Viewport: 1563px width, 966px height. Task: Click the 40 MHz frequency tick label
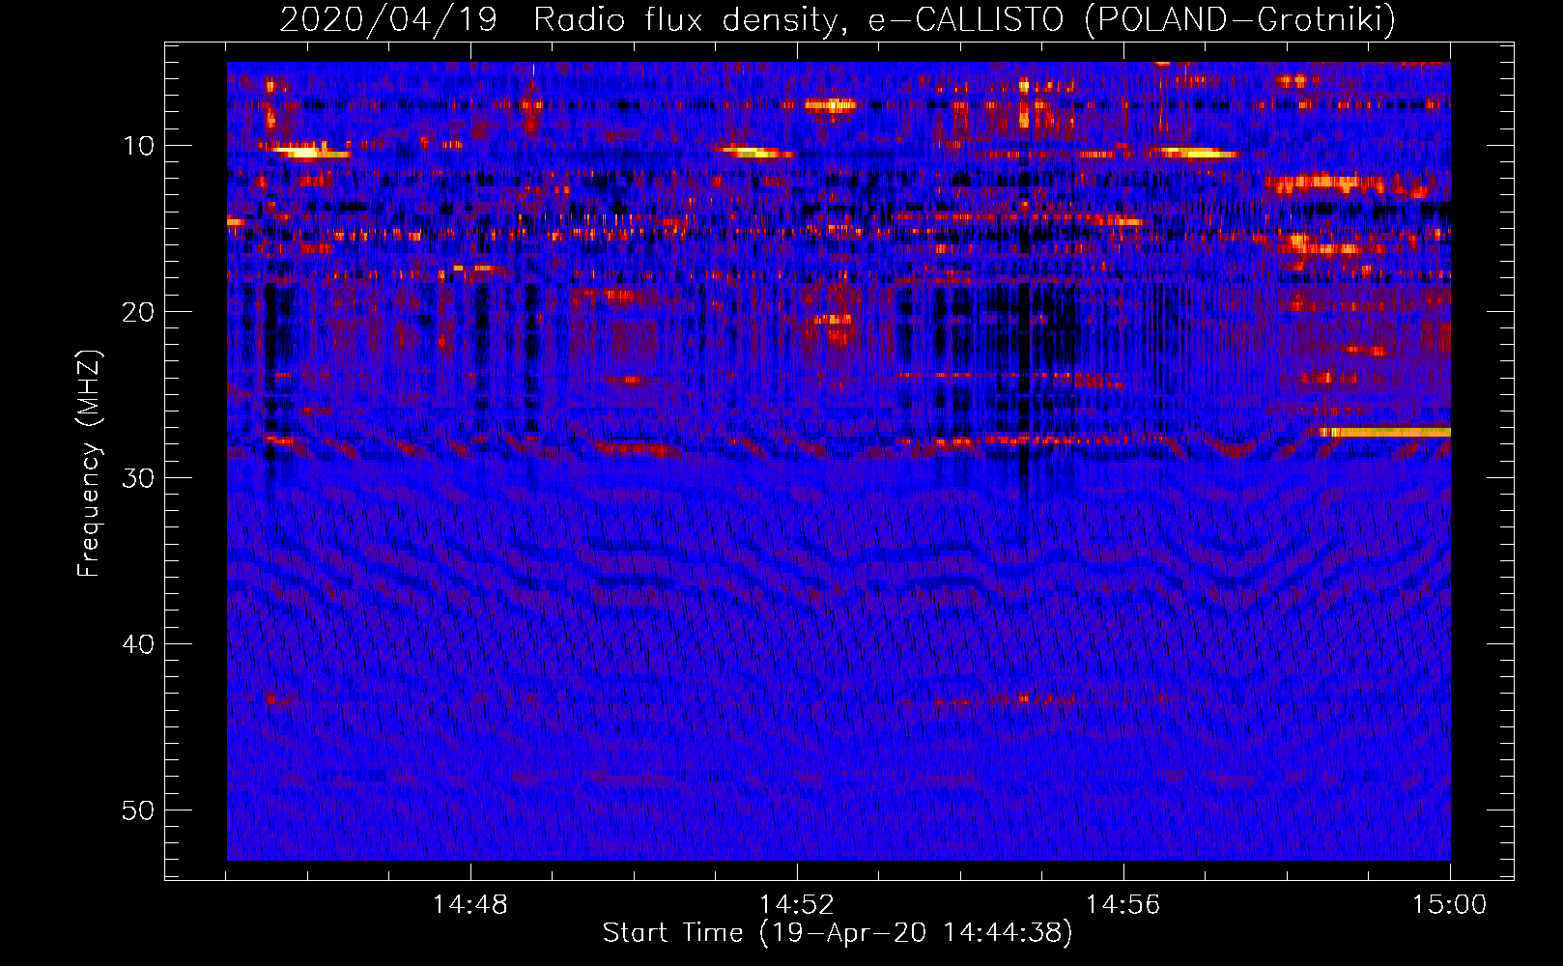[139, 644]
